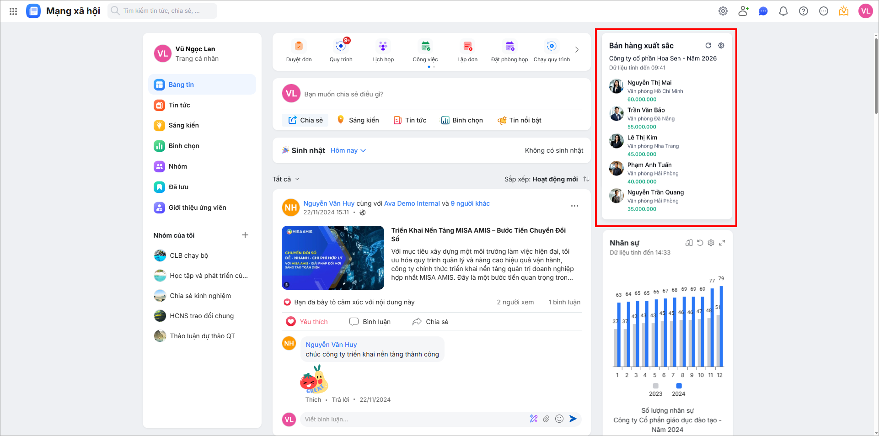Click the Bình chọn post button
This screenshot has width=879, height=436.
click(462, 120)
